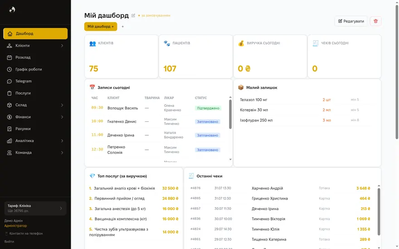Click scrollbar thumb in Записи сьогодні

click(230, 115)
